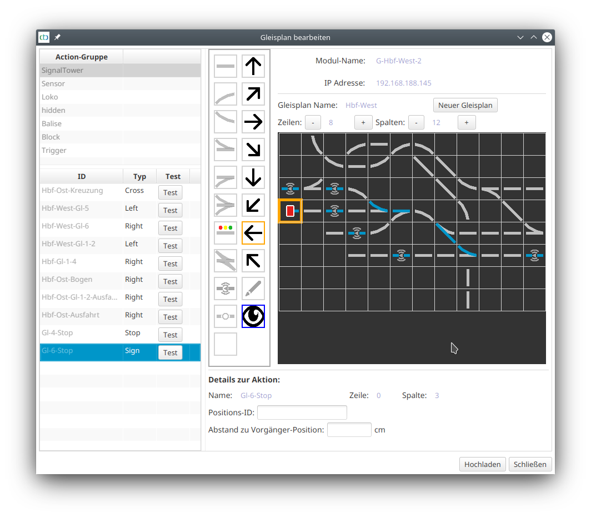This screenshot has height=517, width=591.
Task: Select the straight track piece tool
Action: [226, 66]
